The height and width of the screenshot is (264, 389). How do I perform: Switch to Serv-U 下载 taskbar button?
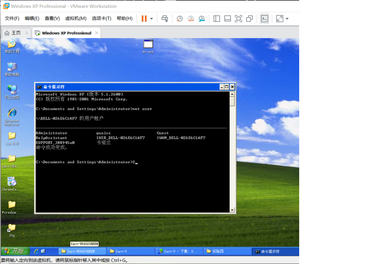179,251
